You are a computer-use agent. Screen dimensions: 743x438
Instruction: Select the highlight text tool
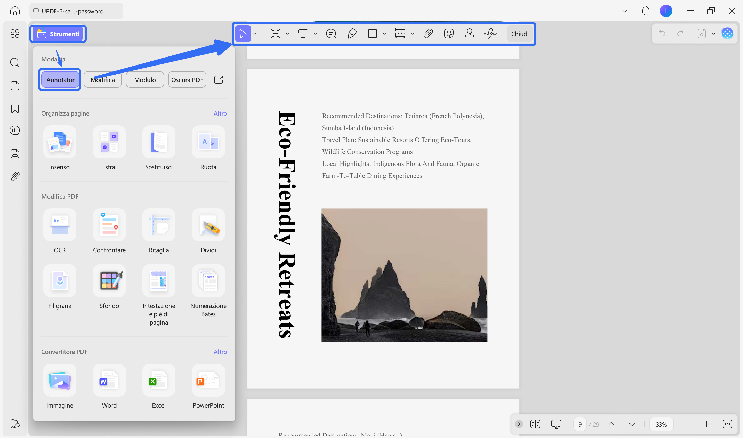click(275, 34)
